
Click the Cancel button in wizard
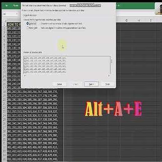[x=59, y=84]
